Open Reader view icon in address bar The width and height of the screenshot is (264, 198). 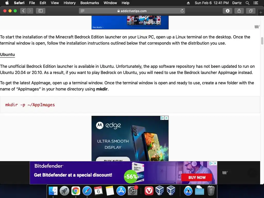tap(82, 11)
